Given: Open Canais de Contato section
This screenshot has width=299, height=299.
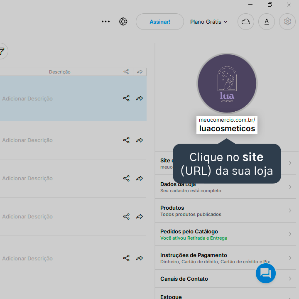Looking at the screenshot, I should [x=225, y=279].
